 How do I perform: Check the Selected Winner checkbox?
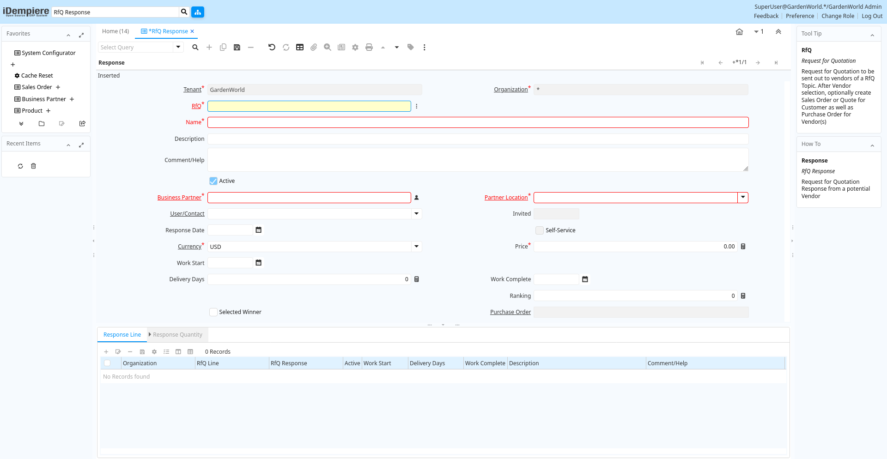[213, 312]
